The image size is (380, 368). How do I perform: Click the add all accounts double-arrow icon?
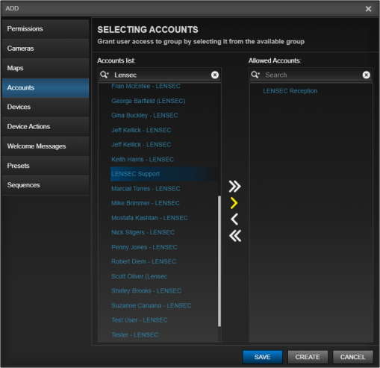(x=234, y=187)
